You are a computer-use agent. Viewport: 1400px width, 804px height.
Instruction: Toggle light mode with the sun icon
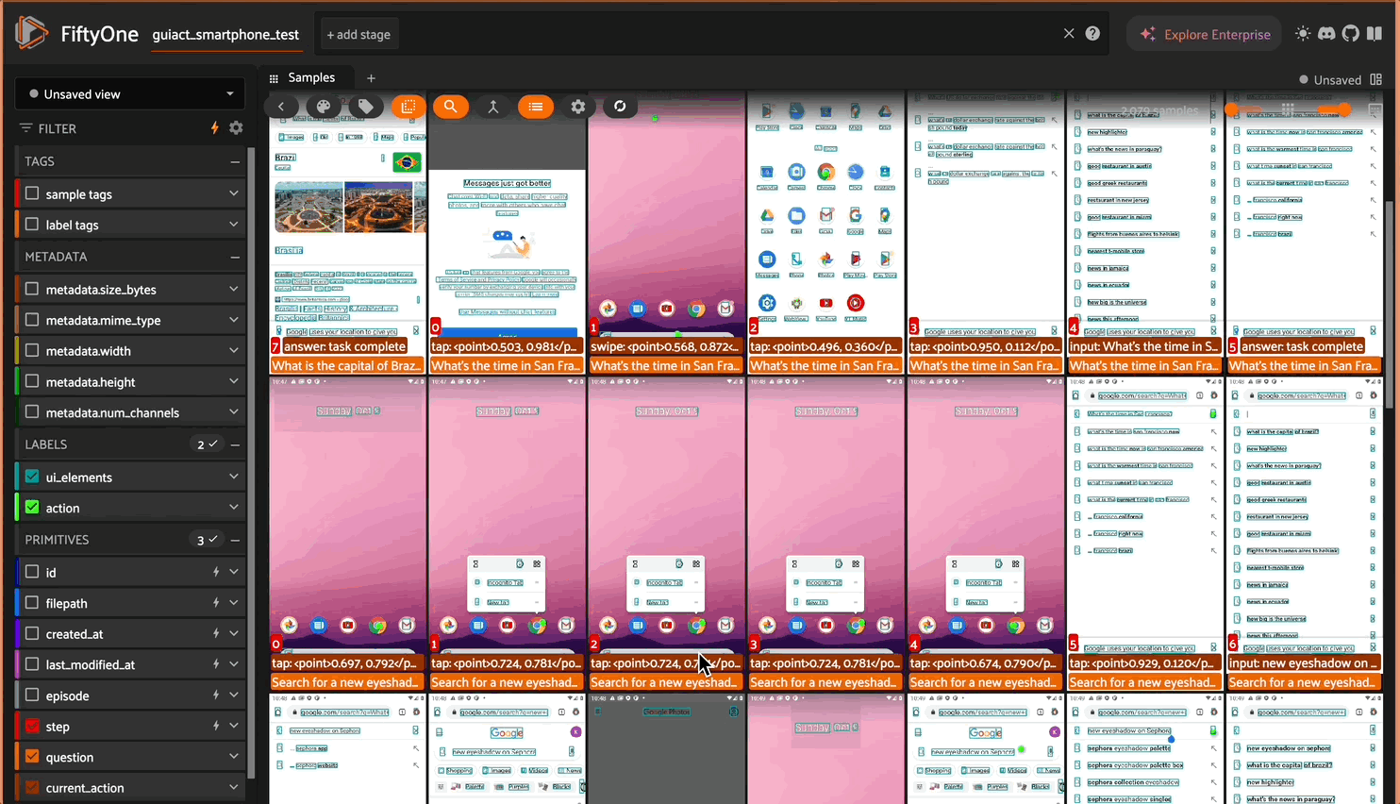pos(1303,34)
